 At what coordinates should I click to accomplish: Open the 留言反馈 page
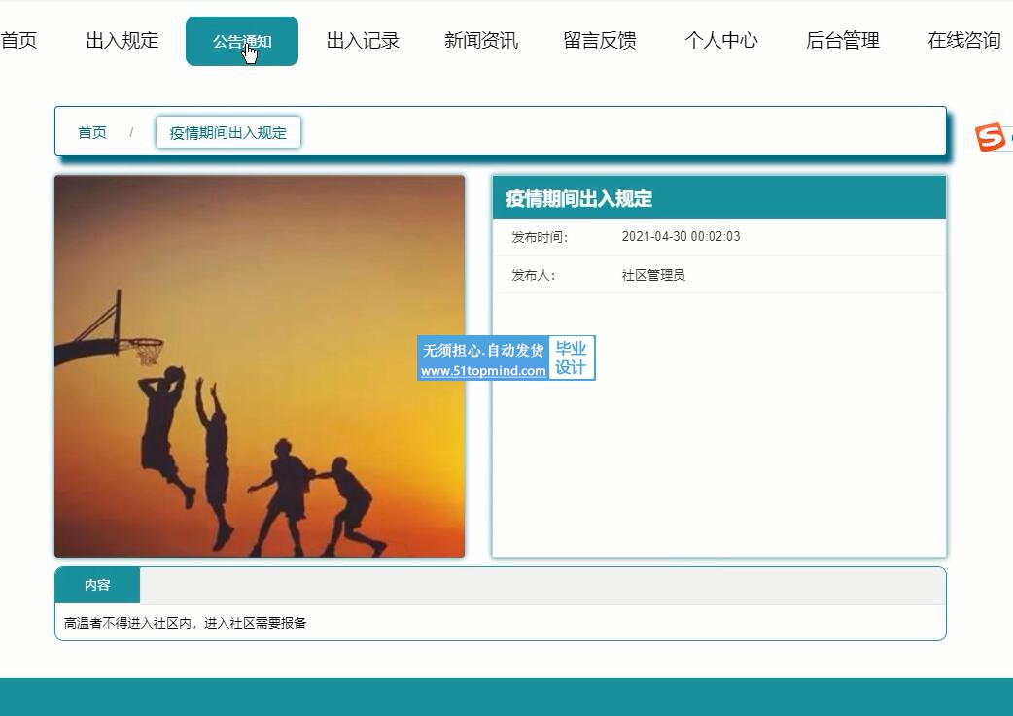[x=600, y=41]
